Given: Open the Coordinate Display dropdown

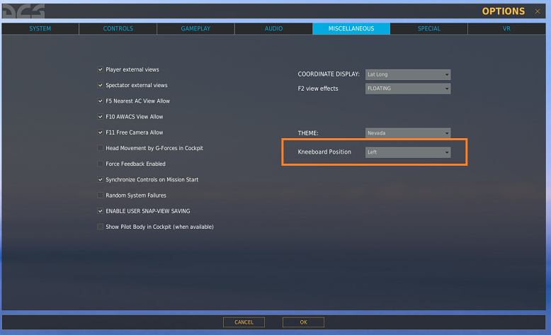Looking at the screenshot, I should [408, 74].
